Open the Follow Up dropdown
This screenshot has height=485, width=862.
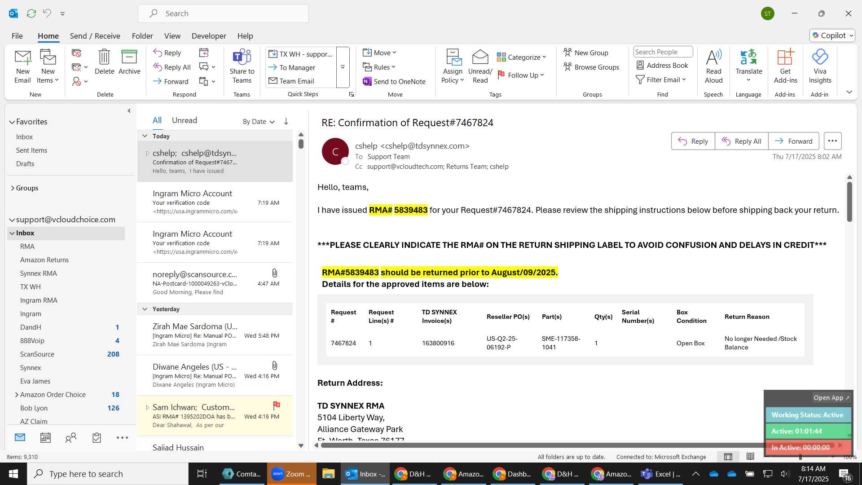[521, 75]
